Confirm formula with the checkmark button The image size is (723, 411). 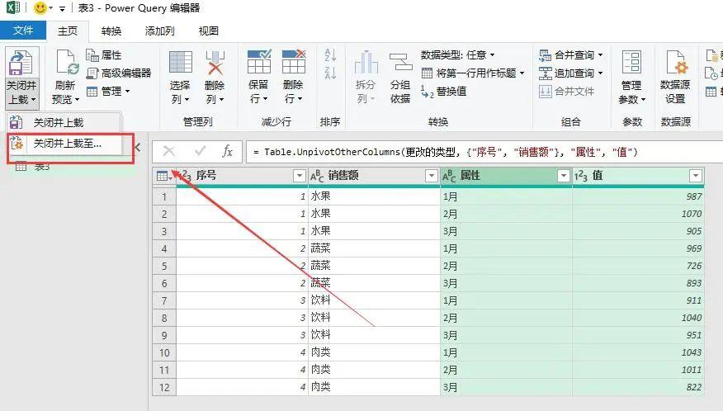pos(200,152)
